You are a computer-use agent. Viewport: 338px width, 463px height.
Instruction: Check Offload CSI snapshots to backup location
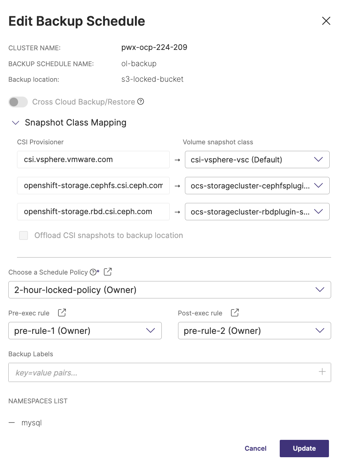pyautogui.click(x=24, y=236)
